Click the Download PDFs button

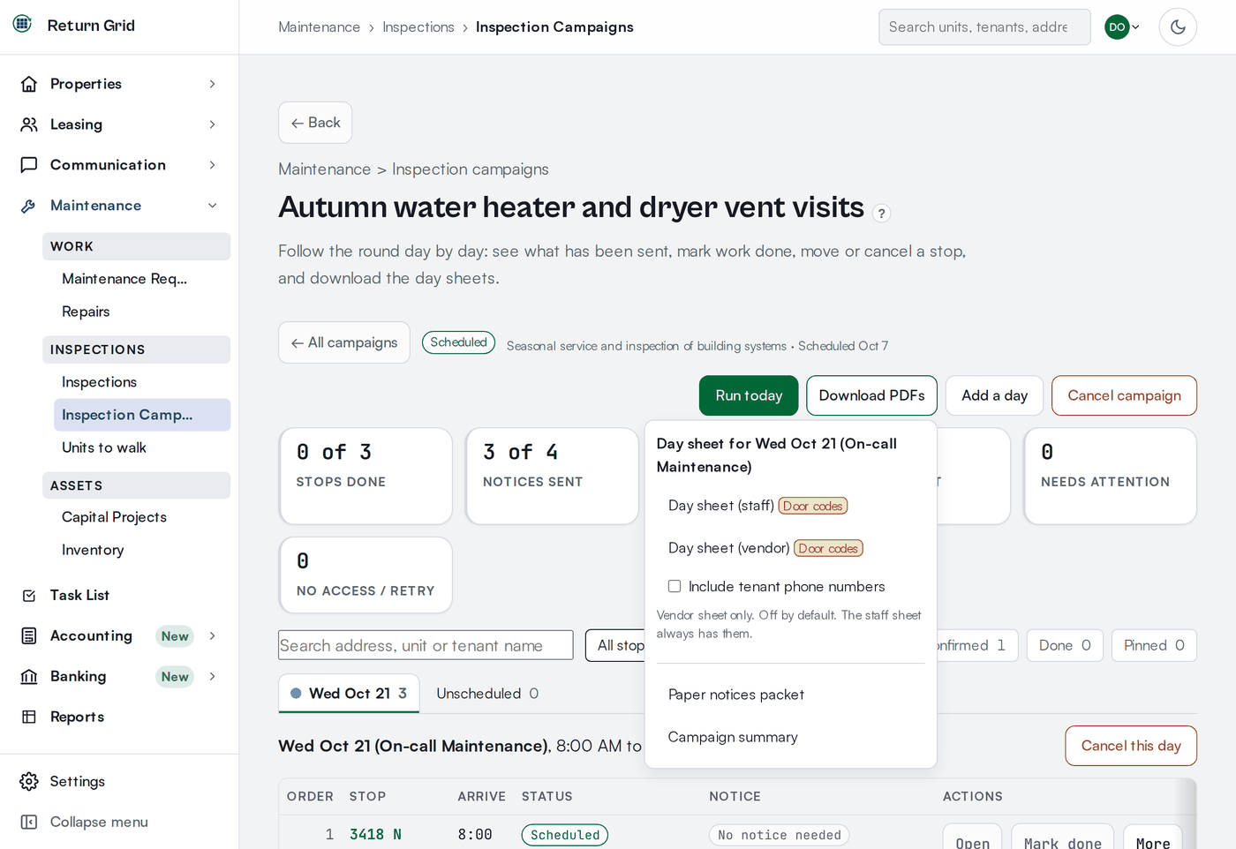871,395
